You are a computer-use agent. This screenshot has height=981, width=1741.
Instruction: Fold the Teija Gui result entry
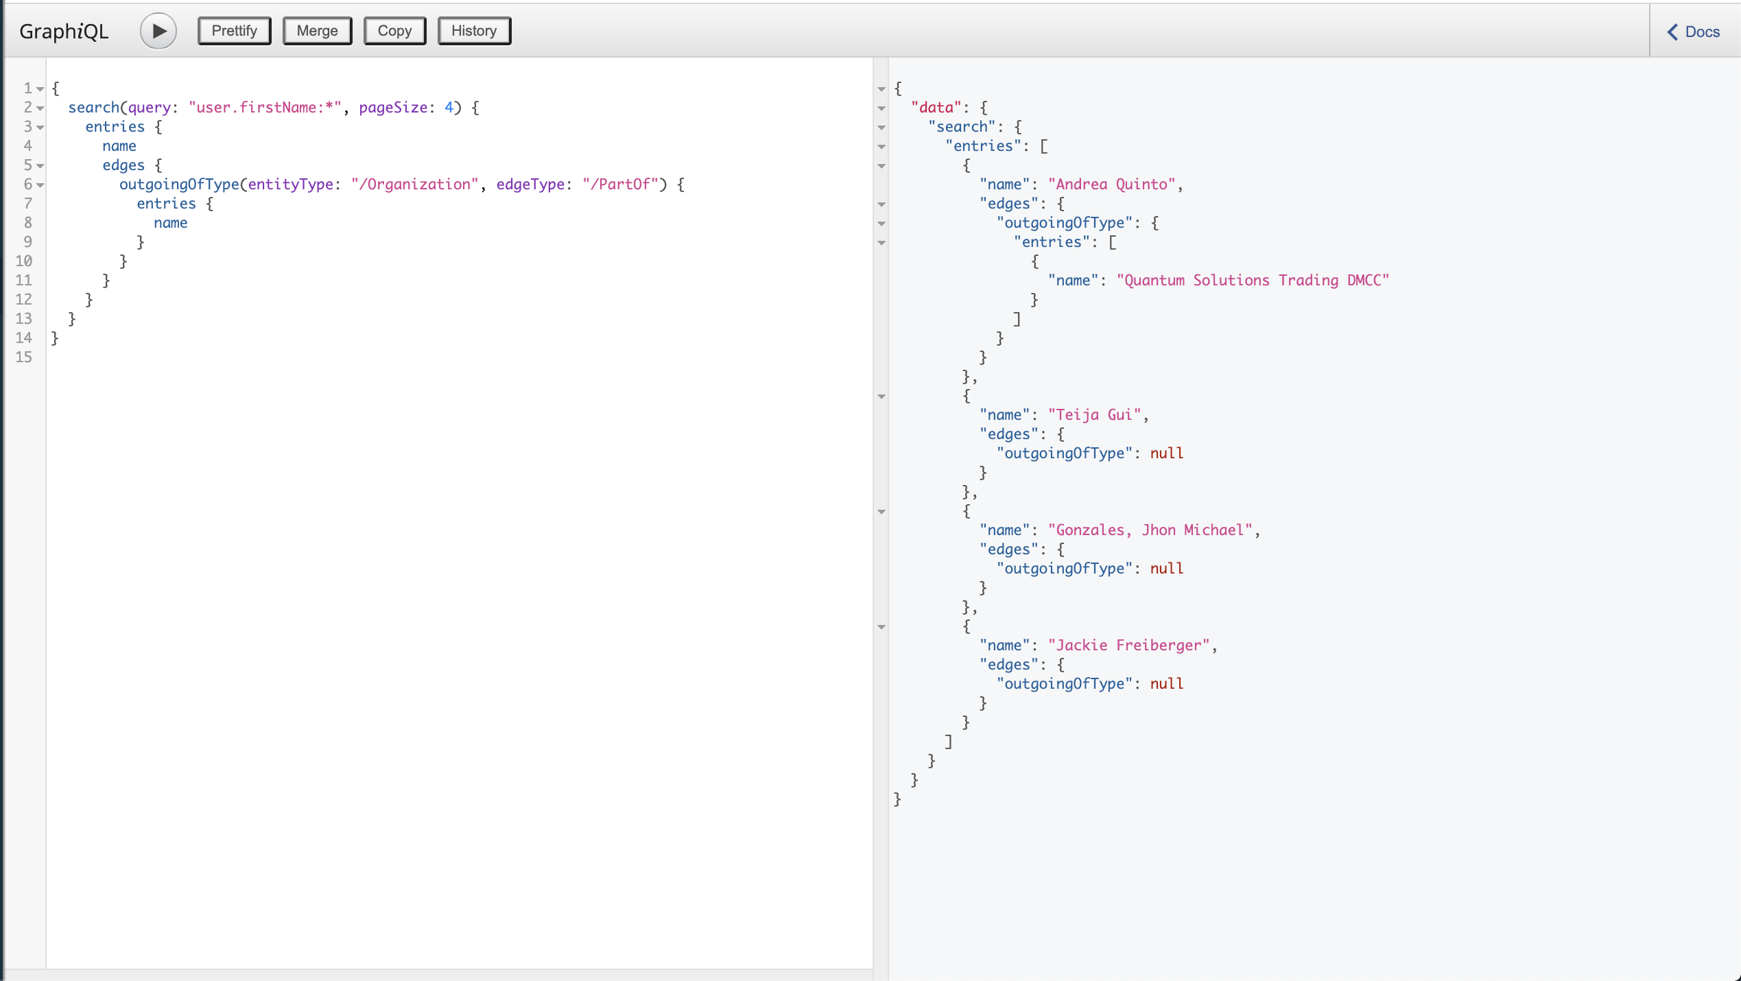(881, 397)
